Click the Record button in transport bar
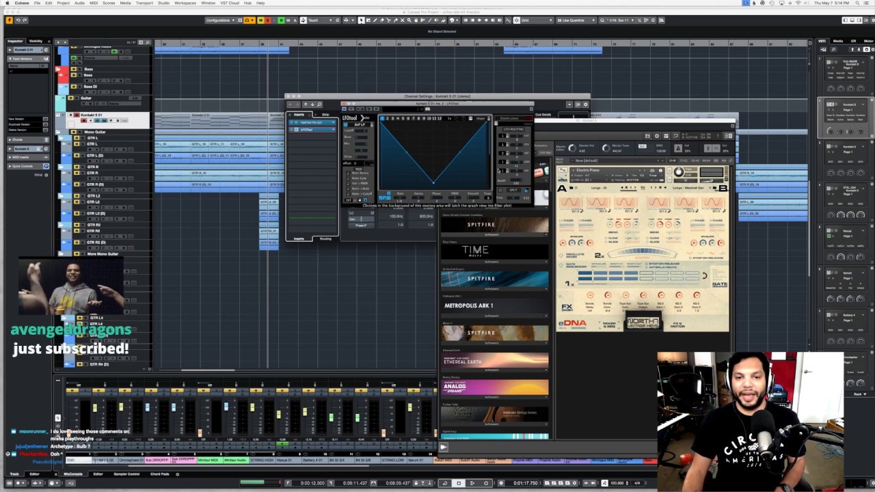This screenshot has width=875, height=492. click(486, 483)
